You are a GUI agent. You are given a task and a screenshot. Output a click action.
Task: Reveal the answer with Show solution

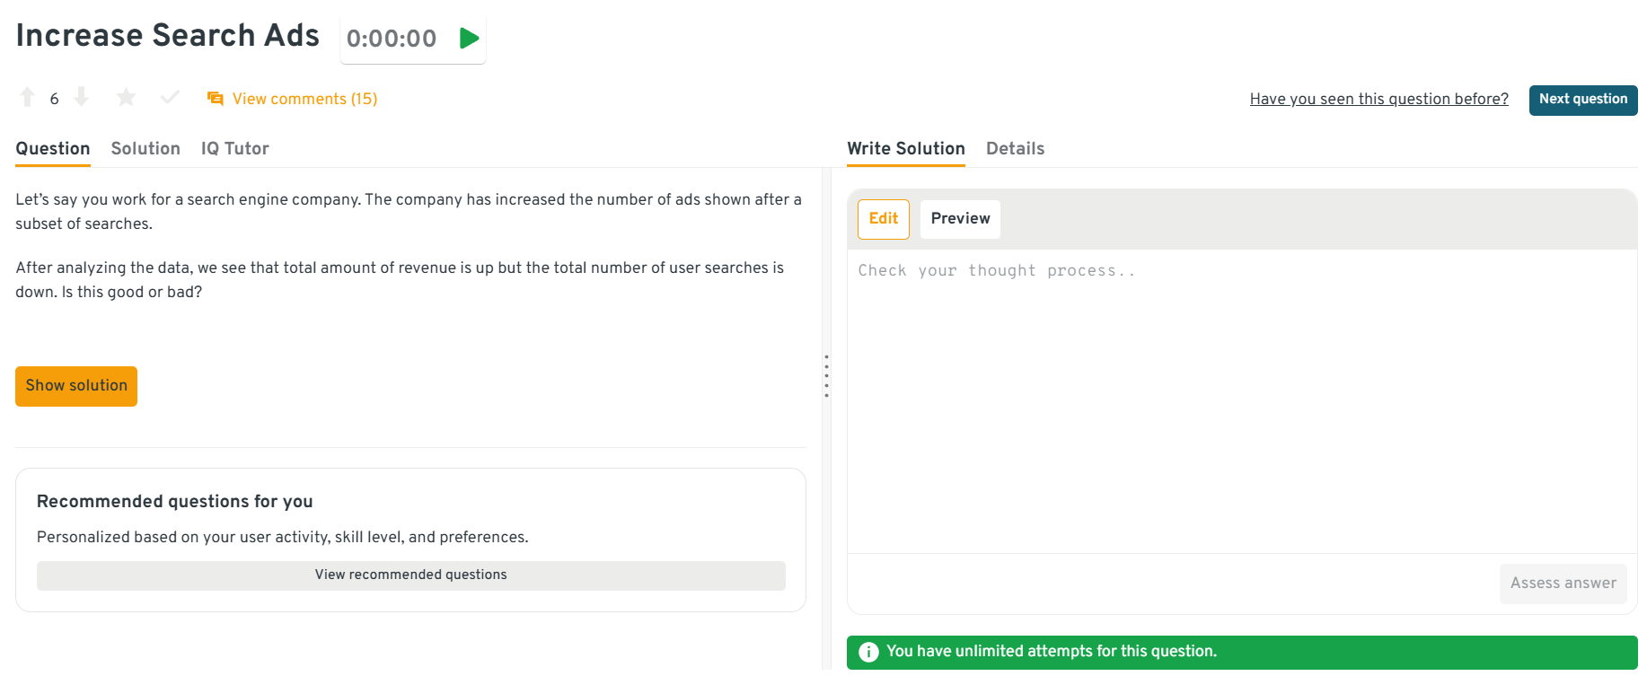76,386
